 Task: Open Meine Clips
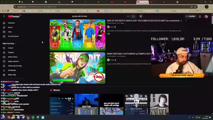(x=12, y=75)
